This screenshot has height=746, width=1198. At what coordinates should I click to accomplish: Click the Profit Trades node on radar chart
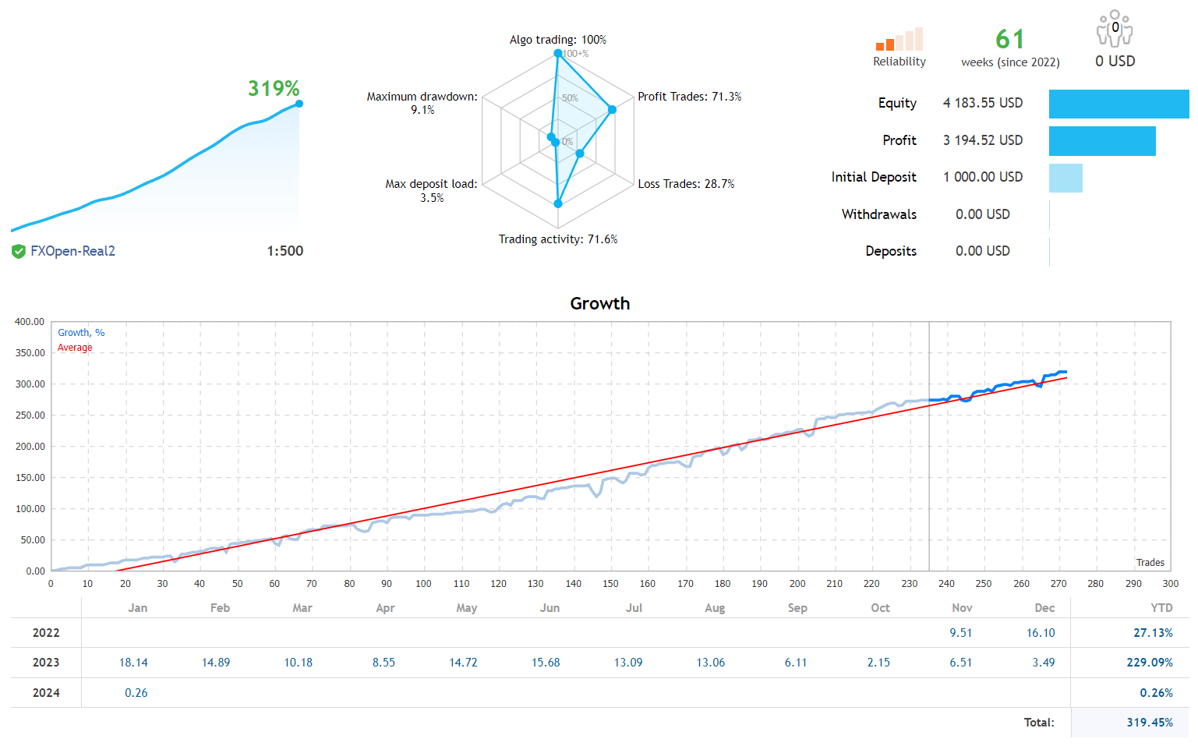pos(613,109)
